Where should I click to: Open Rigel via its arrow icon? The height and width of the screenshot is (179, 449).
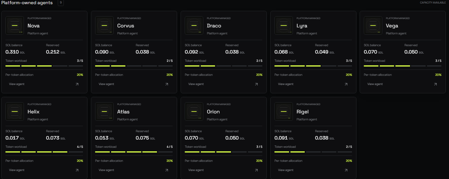(346, 170)
